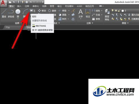This screenshot has width=139, height=104.
Task: Expand the 修改 panel
Action: tap(57, 23)
